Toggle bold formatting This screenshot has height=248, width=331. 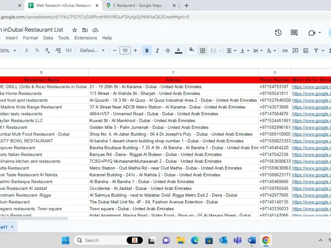(x=147, y=51)
